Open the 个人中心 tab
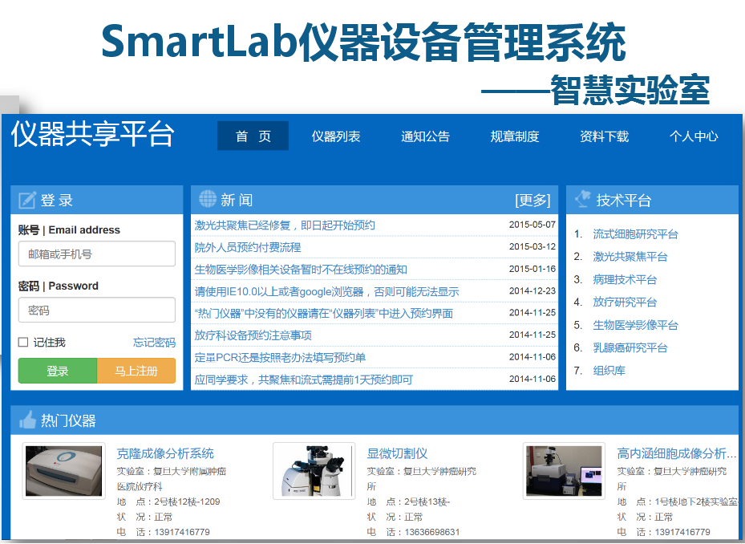Screen dimensions: 745x544 coord(694,136)
